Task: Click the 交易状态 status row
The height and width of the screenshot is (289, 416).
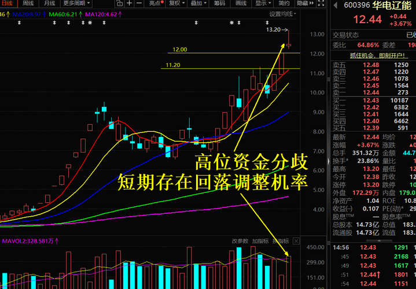Action: tap(373, 35)
